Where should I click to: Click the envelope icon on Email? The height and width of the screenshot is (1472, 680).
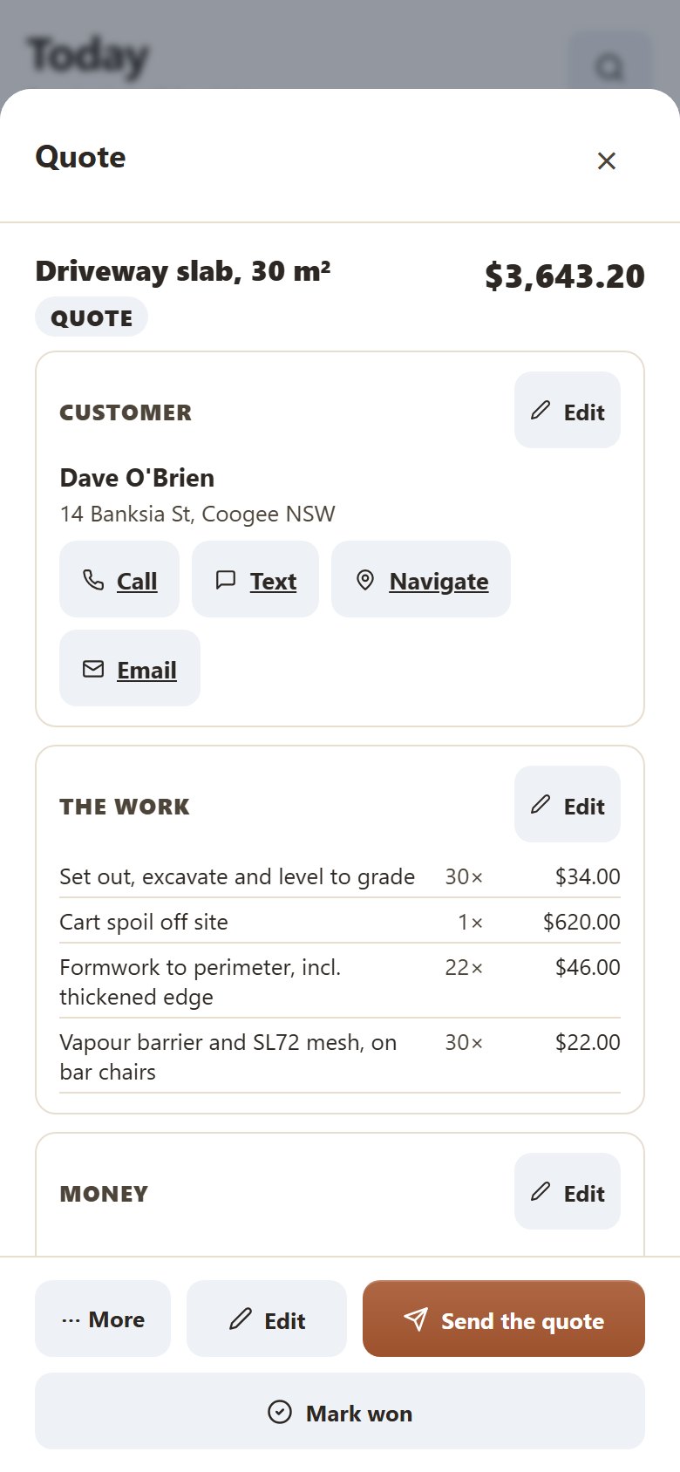93,669
